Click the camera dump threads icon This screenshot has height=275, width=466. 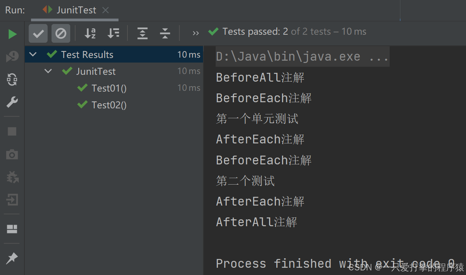tap(12, 154)
